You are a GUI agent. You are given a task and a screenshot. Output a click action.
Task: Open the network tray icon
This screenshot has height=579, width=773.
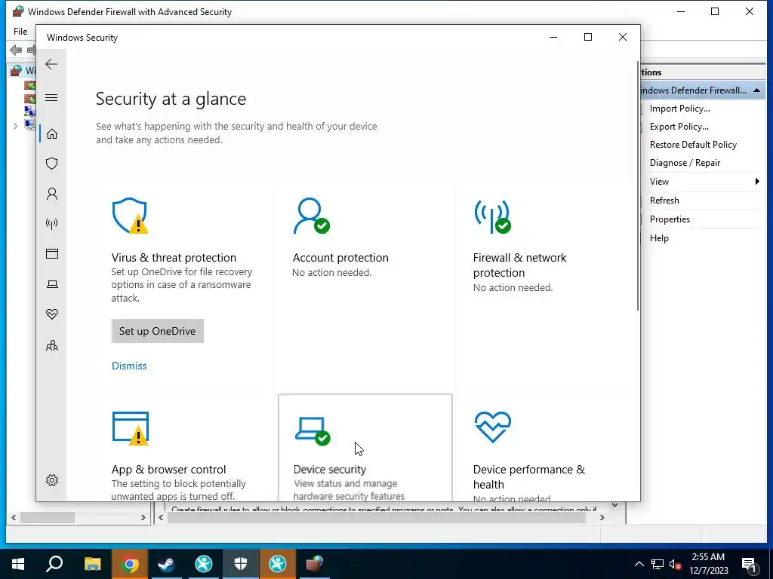tap(657, 564)
